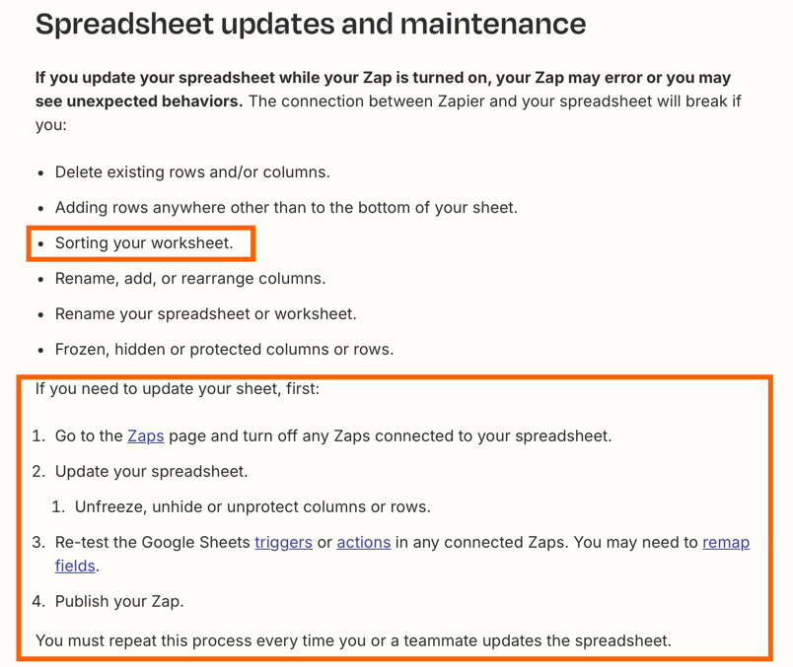The width and height of the screenshot is (793, 667).
Task: Click the If you need to update line
Action: 178,388
